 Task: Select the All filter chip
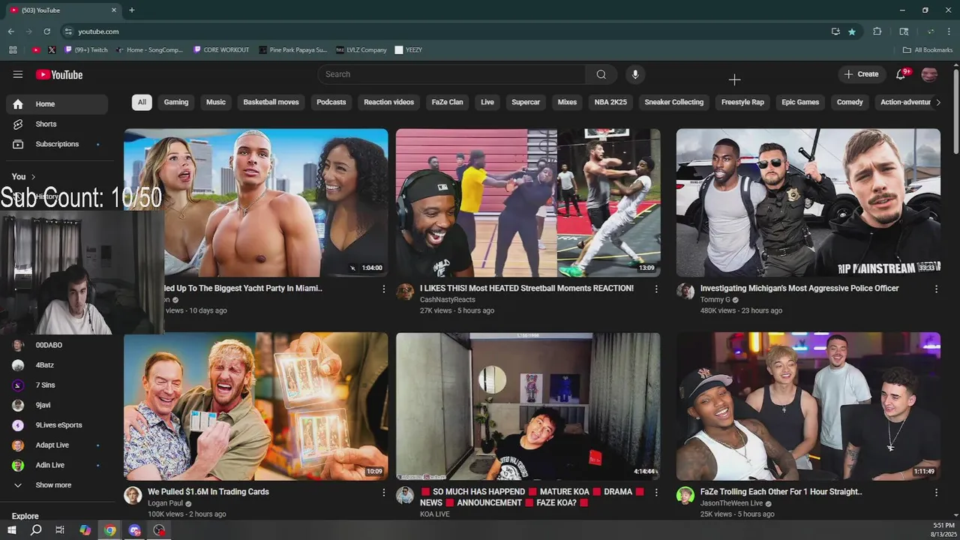point(142,102)
